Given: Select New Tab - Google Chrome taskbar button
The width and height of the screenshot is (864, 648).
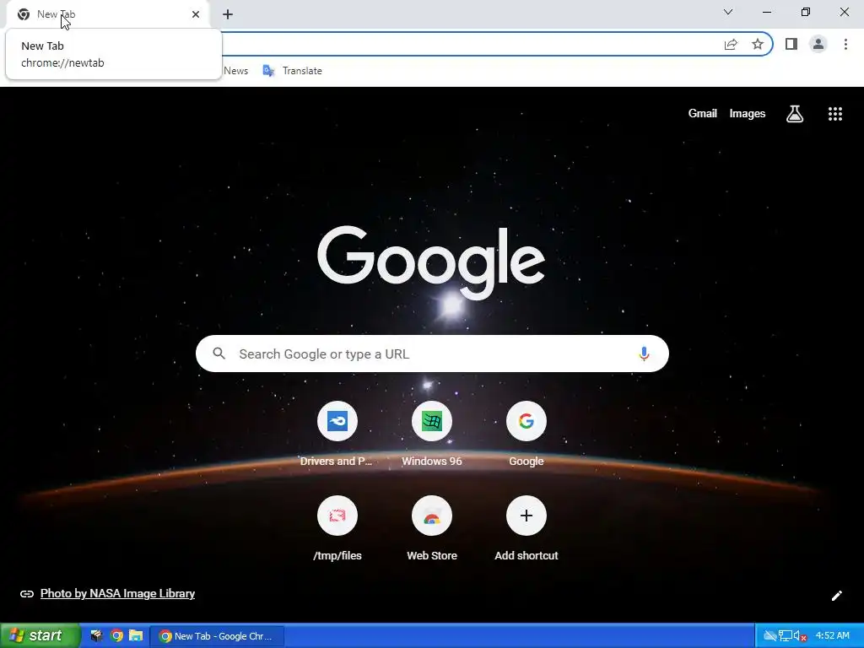Looking at the screenshot, I should (x=217, y=636).
